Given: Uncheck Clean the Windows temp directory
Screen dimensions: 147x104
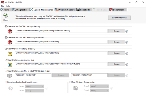Looking at the screenshot, I should coord(6,49).
